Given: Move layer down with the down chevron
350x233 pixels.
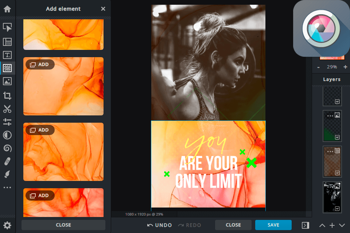Looking at the screenshot, I should [342, 225].
